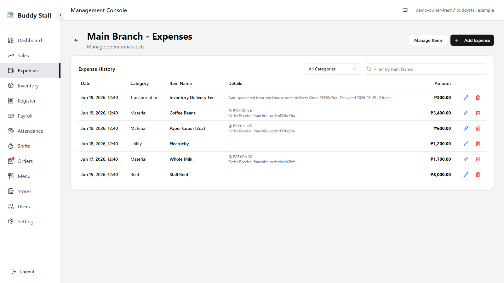504x283 pixels.
Task: Open Settings from the sidebar
Action: tap(30, 221)
